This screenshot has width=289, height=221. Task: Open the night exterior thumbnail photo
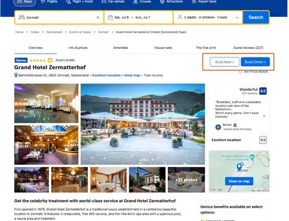click(31, 180)
